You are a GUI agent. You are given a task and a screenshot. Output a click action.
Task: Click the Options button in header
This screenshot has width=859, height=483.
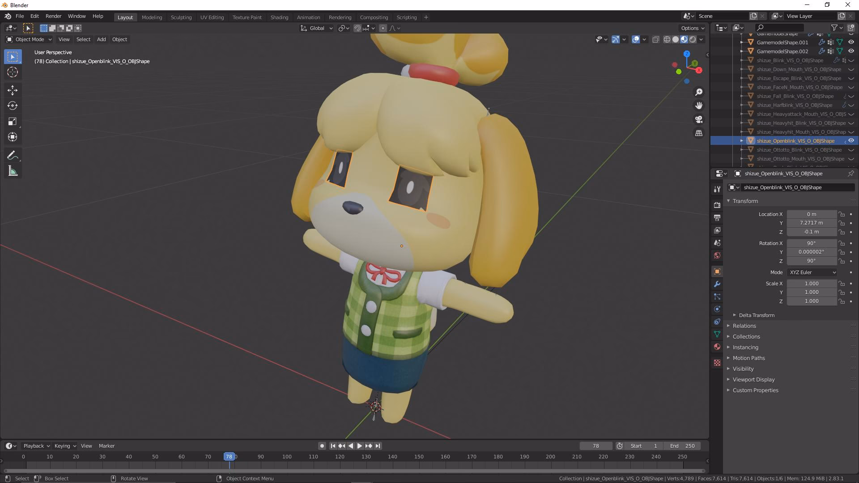[693, 28]
